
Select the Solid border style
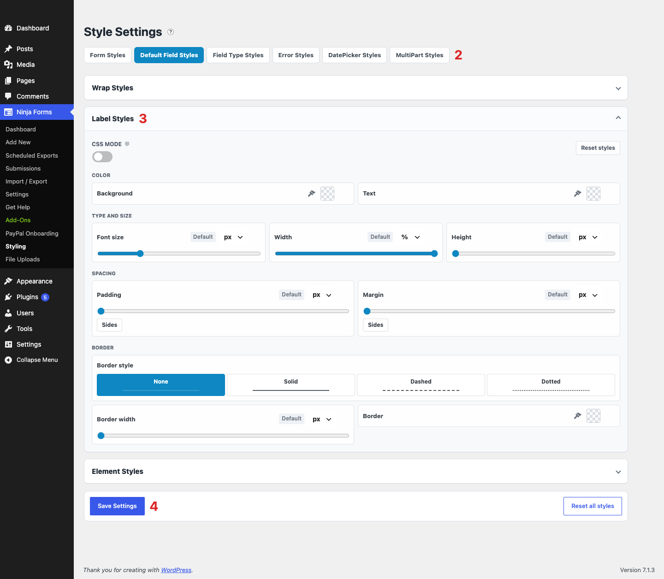[x=291, y=385]
